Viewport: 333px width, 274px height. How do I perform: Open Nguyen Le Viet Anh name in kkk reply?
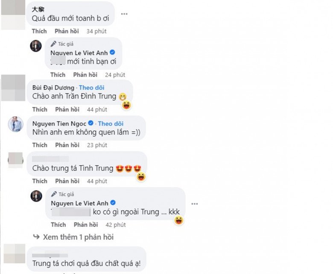79,203
